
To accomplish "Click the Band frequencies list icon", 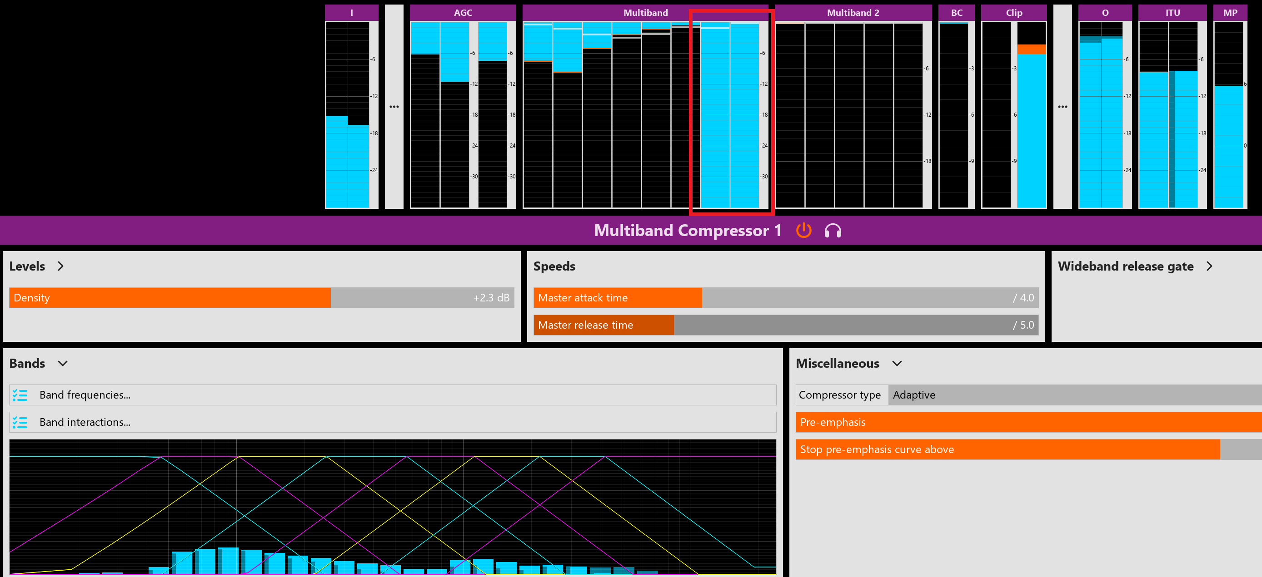I will tap(20, 395).
